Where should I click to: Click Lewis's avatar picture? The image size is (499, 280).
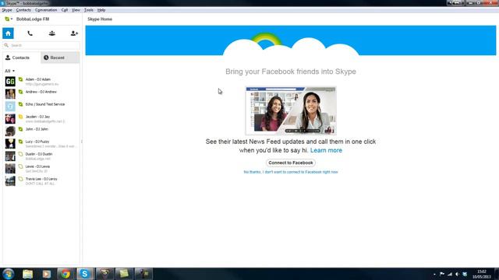point(10,169)
